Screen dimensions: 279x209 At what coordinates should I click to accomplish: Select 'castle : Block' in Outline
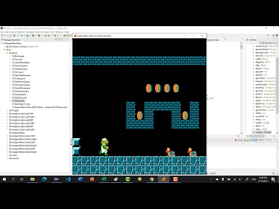tap(260, 59)
